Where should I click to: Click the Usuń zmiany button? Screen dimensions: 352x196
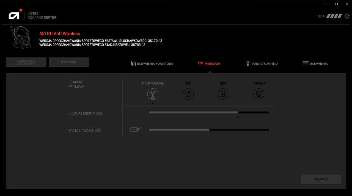pyautogui.click(x=69, y=62)
